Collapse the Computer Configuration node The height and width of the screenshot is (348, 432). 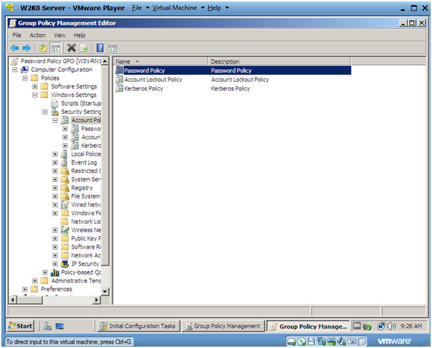15,69
